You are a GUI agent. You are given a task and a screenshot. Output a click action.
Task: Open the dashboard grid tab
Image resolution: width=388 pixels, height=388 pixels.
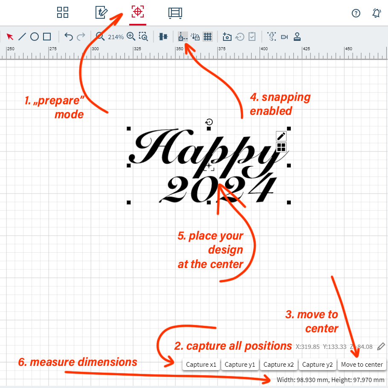(63, 12)
